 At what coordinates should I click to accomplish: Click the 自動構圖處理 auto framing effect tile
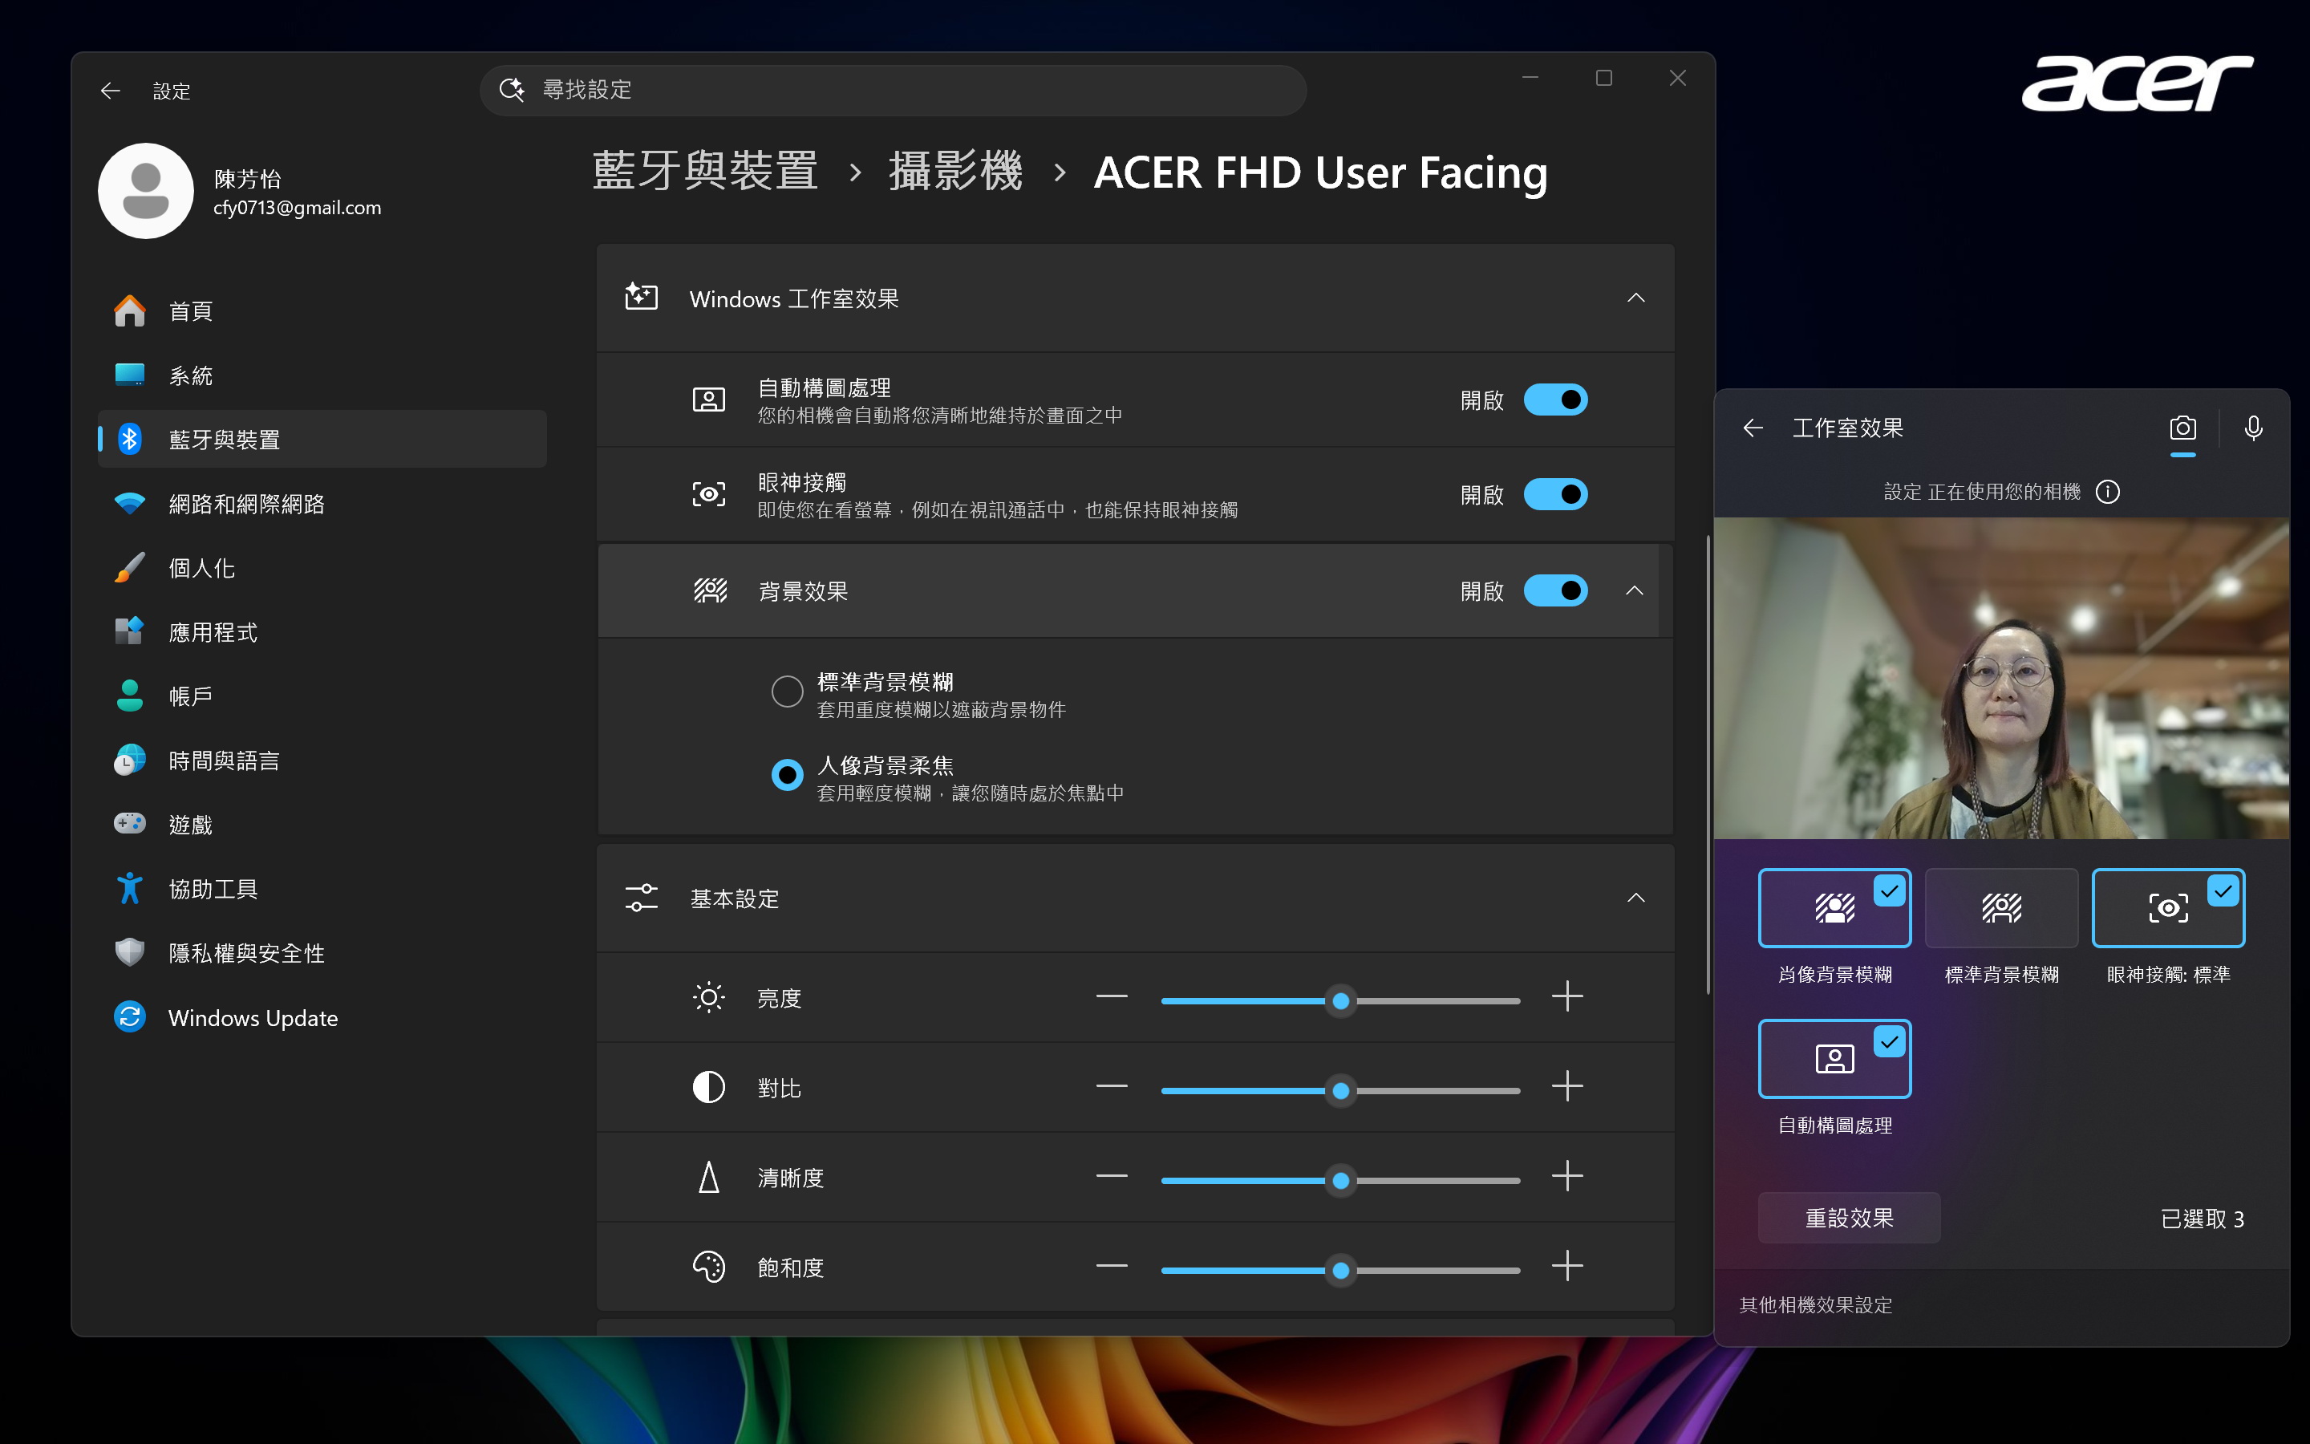(x=1834, y=1059)
